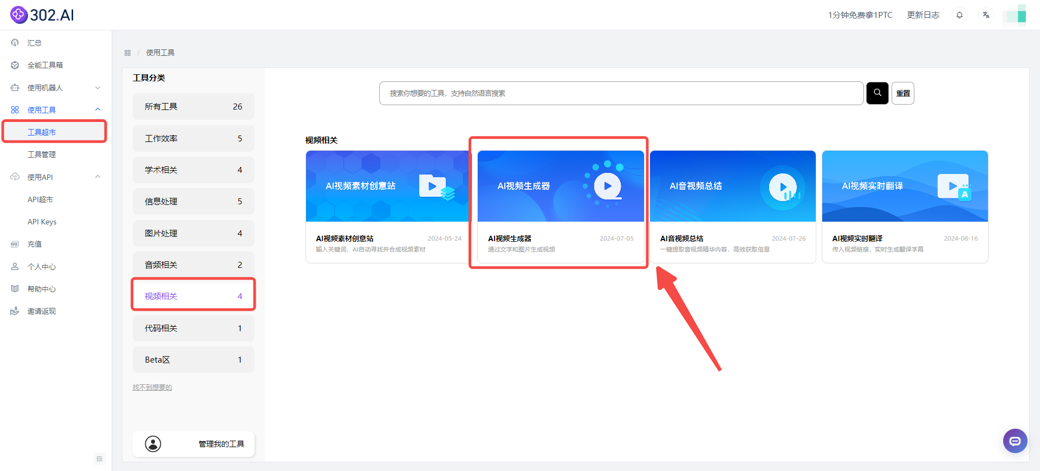Click the 汇总 sidebar icon

pyautogui.click(x=15, y=43)
